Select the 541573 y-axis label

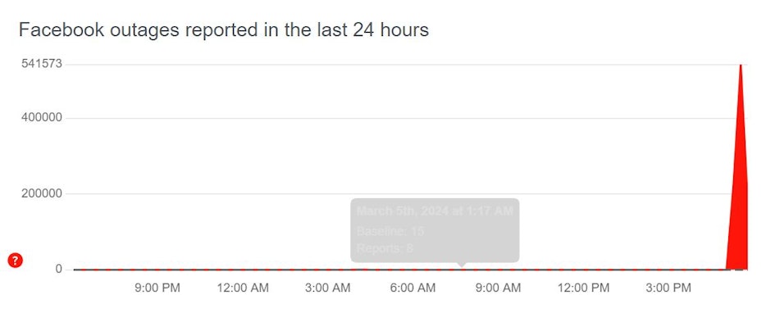[41, 64]
